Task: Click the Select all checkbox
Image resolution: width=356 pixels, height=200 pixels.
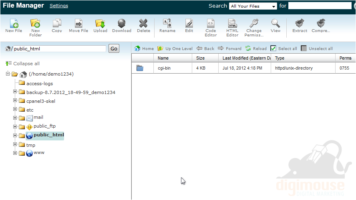Action: coord(273,48)
